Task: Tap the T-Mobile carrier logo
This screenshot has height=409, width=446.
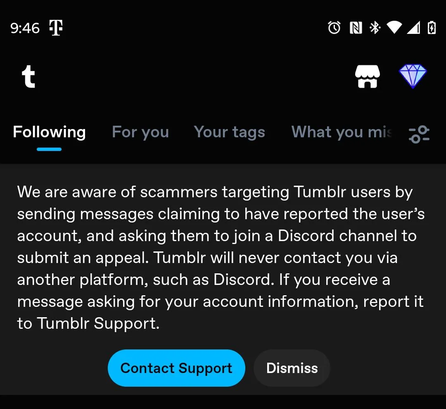Action: [x=56, y=27]
